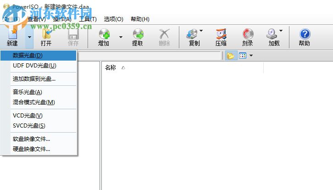Select 软盘映像文件... menu entry
The image size is (333, 190).
(x=39, y=139)
